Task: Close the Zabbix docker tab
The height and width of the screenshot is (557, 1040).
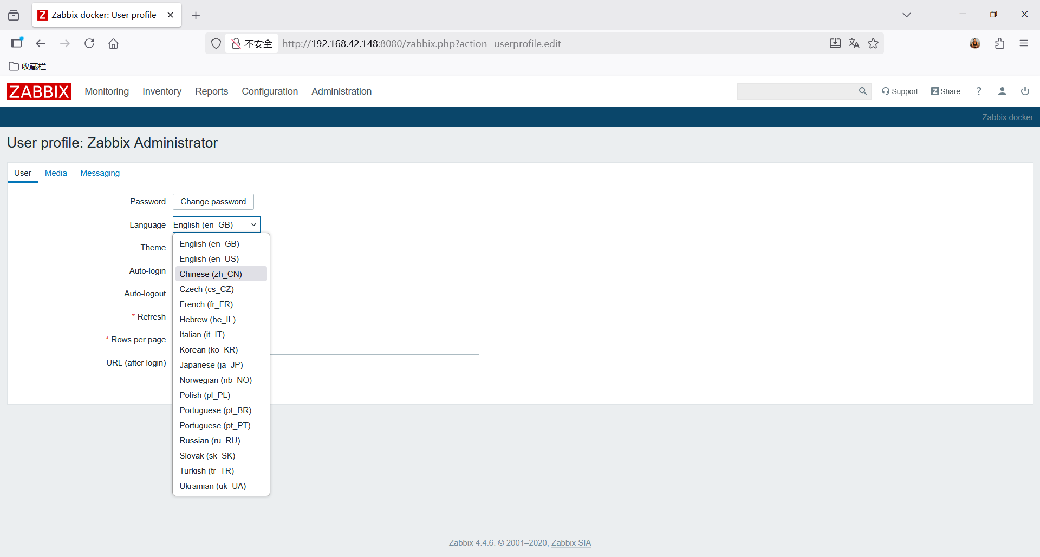Action: point(170,15)
